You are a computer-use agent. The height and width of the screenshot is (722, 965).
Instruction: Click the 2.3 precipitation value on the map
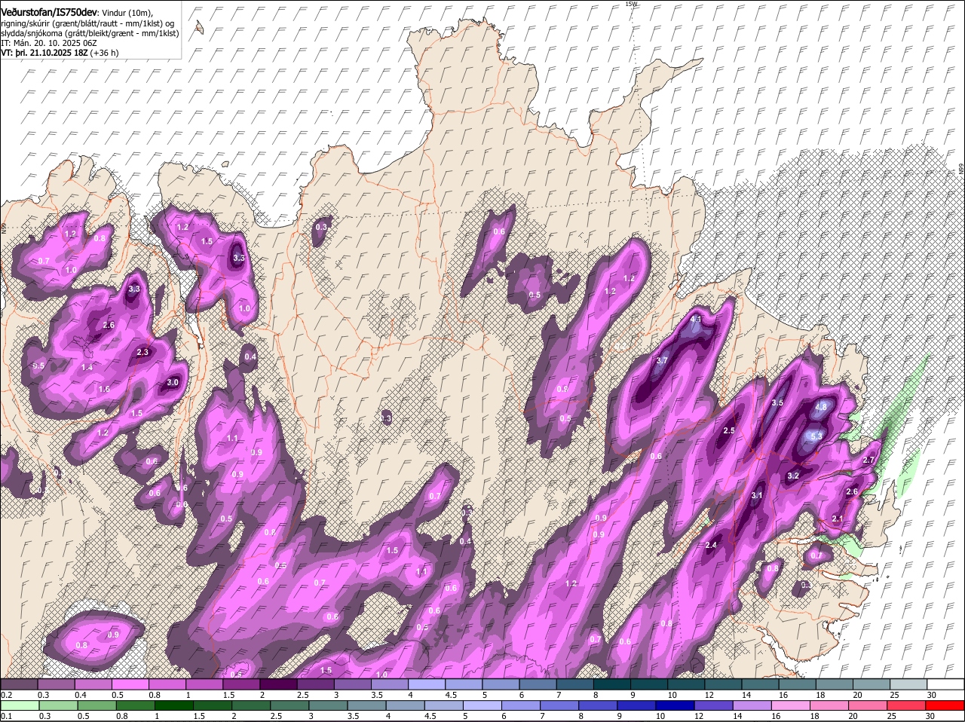(x=142, y=353)
